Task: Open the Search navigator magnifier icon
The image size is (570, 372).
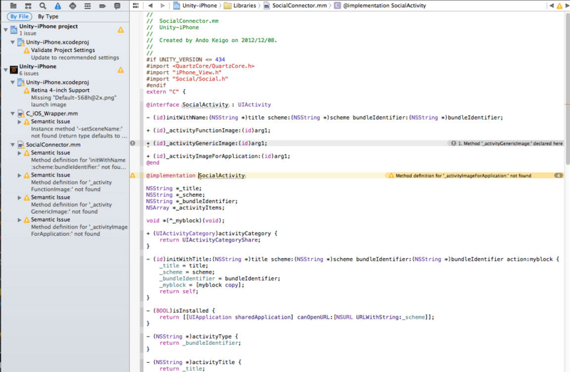Action: pyautogui.click(x=43, y=6)
